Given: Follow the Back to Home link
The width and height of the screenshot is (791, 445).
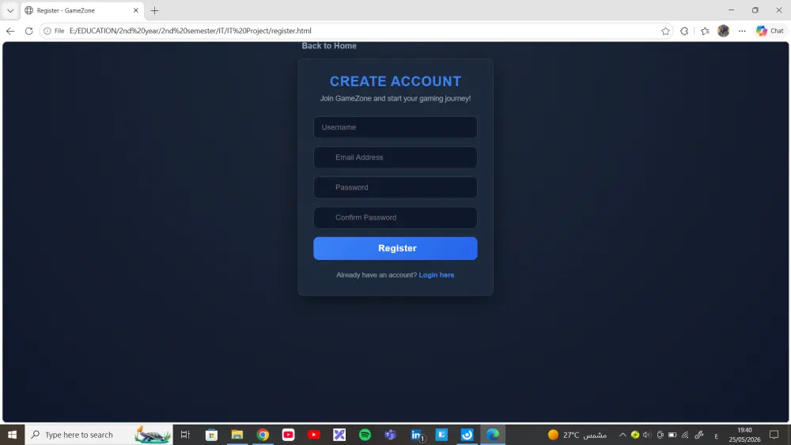Looking at the screenshot, I should pos(329,46).
